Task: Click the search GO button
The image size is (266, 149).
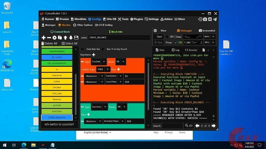Action: click(189, 126)
